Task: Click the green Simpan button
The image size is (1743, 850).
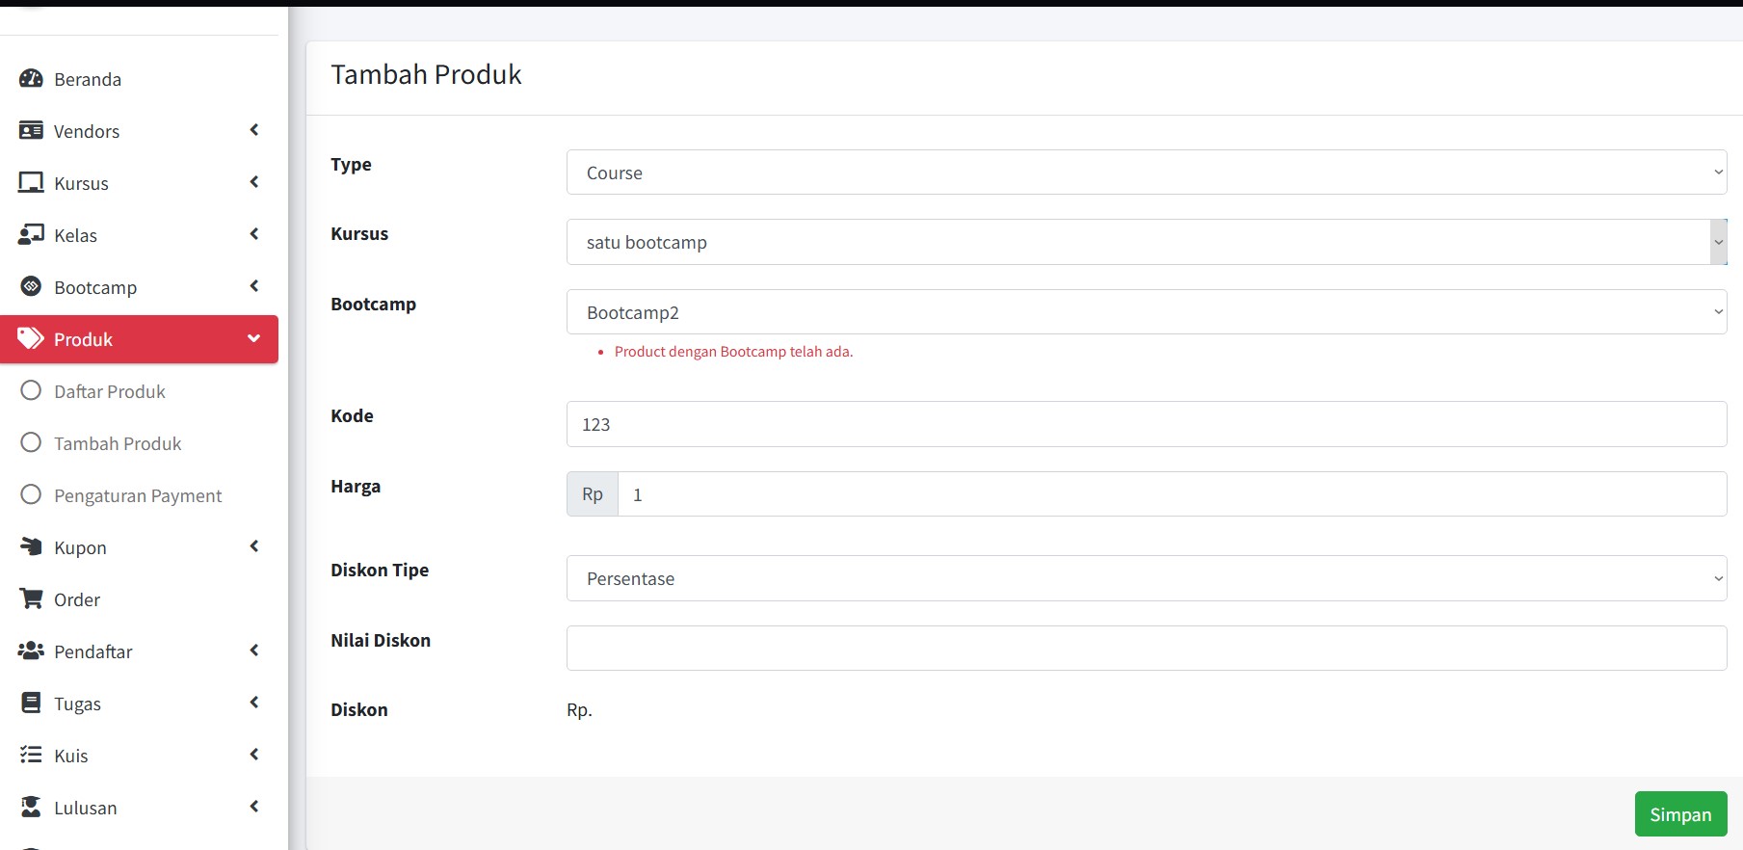Action: click(1679, 814)
